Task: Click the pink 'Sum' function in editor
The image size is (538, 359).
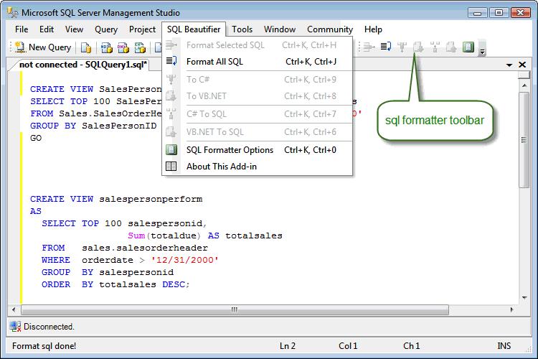Action: tap(136, 236)
